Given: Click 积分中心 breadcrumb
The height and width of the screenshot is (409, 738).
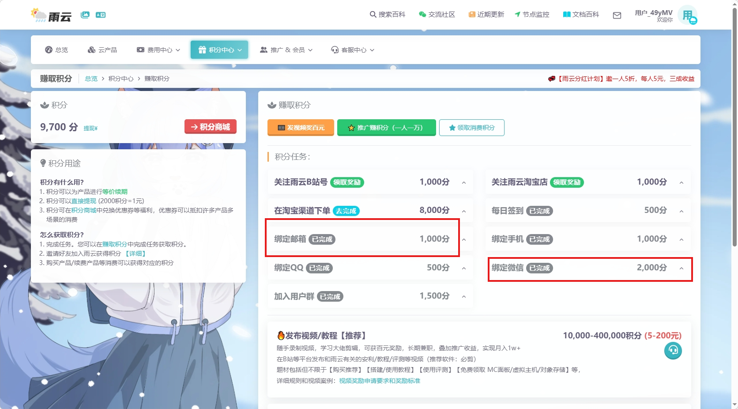Looking at the screenshot, I should pos(121,79).
